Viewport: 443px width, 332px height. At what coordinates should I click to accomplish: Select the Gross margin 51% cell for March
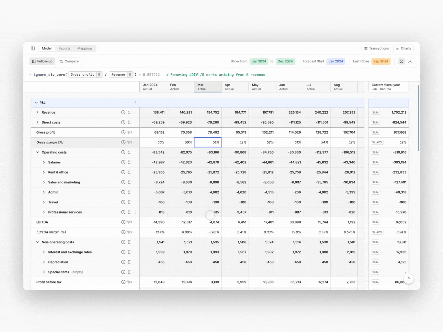pyautogui.click(x=208, y=142)
